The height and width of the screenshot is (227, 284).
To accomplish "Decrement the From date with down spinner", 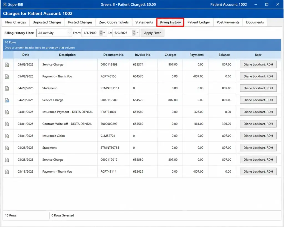I will (101, 34).
